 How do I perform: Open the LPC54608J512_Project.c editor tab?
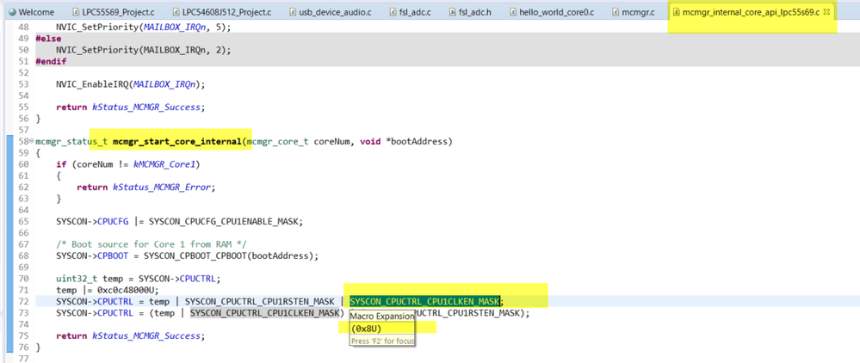tap(221, 13)
